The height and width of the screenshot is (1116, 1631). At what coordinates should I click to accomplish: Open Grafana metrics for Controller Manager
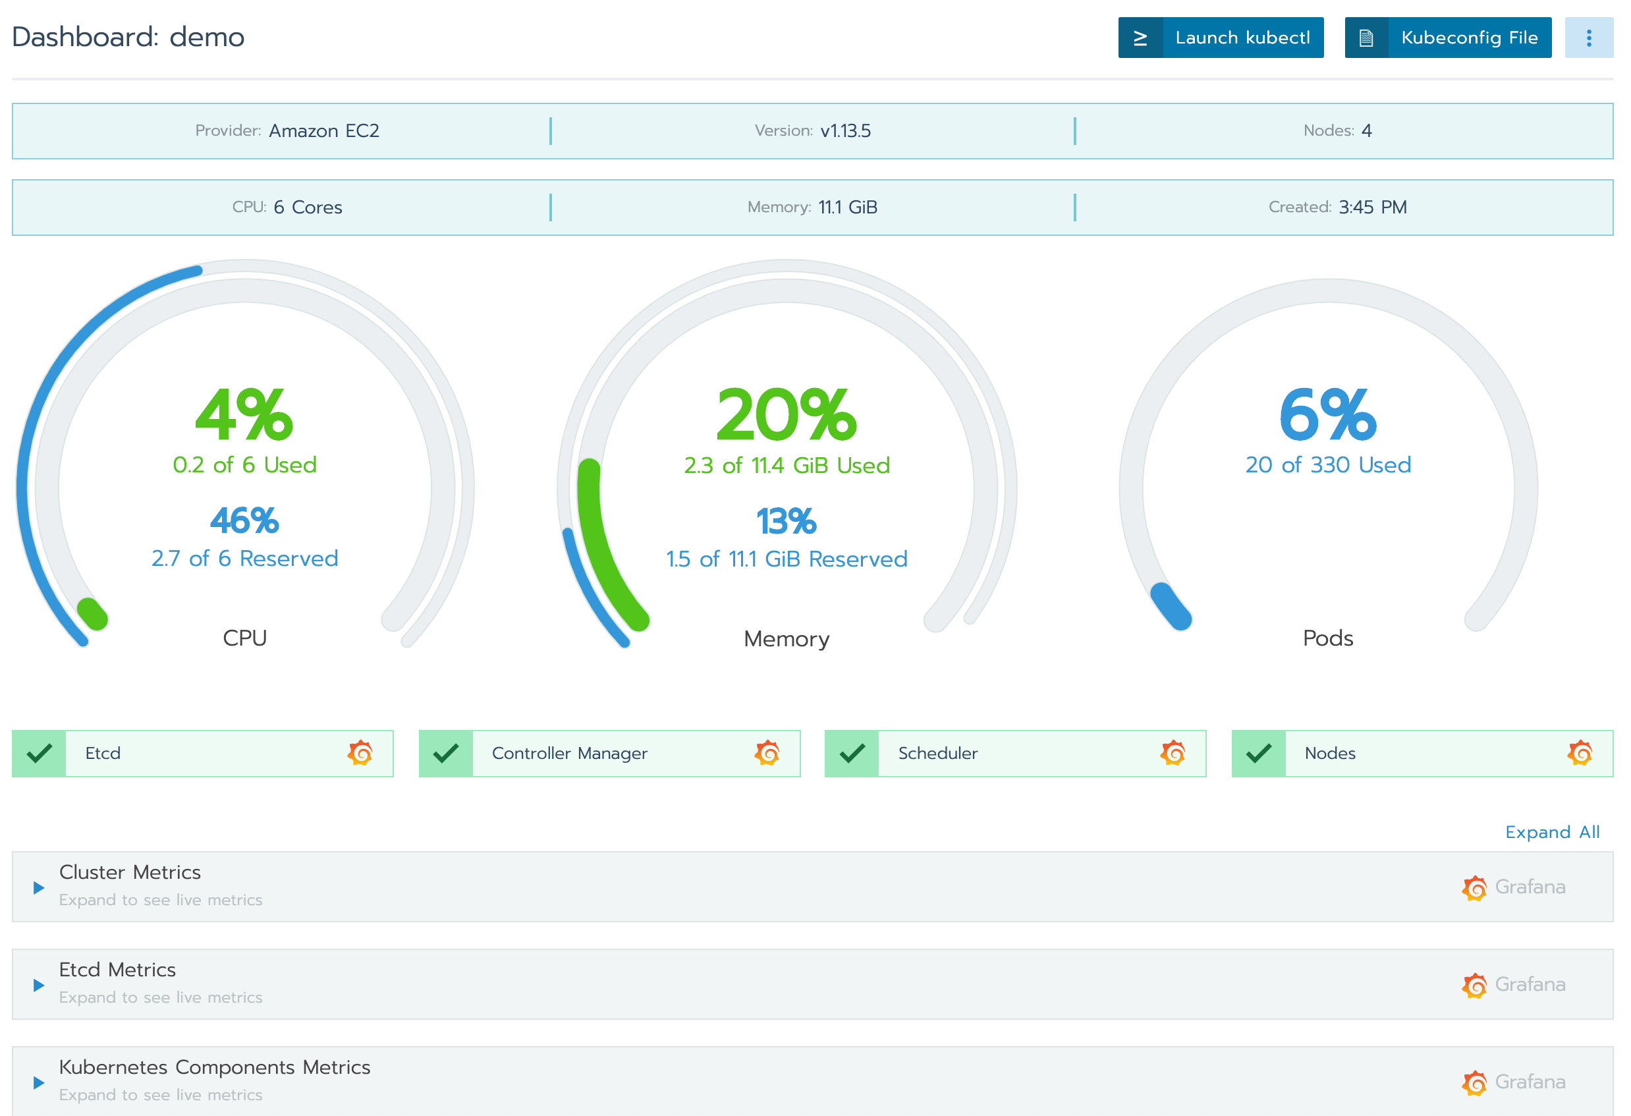[766, 753]
